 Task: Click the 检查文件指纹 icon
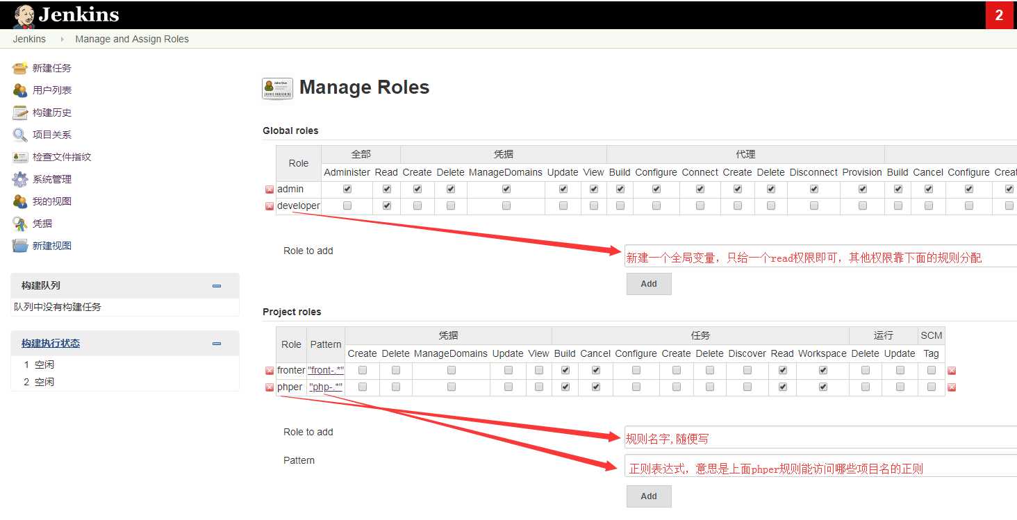coord(20,157)
